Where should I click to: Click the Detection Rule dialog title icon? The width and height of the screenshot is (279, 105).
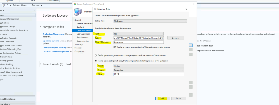coord(95,9)
